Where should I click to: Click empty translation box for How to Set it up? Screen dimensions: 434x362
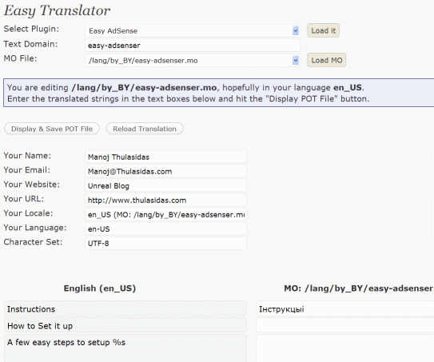(x=344, y=325)
